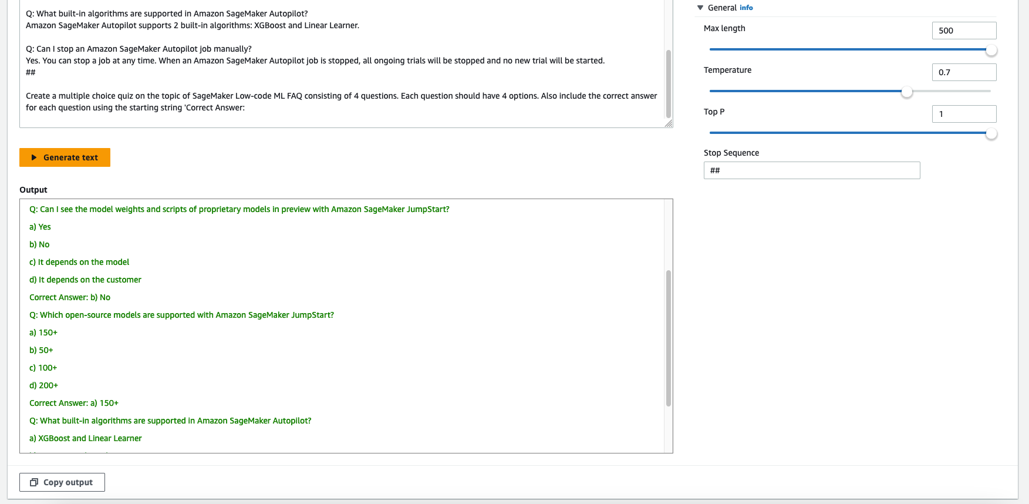Click the Top P label
Screen dimensions: 1029x504
point(714,112)
